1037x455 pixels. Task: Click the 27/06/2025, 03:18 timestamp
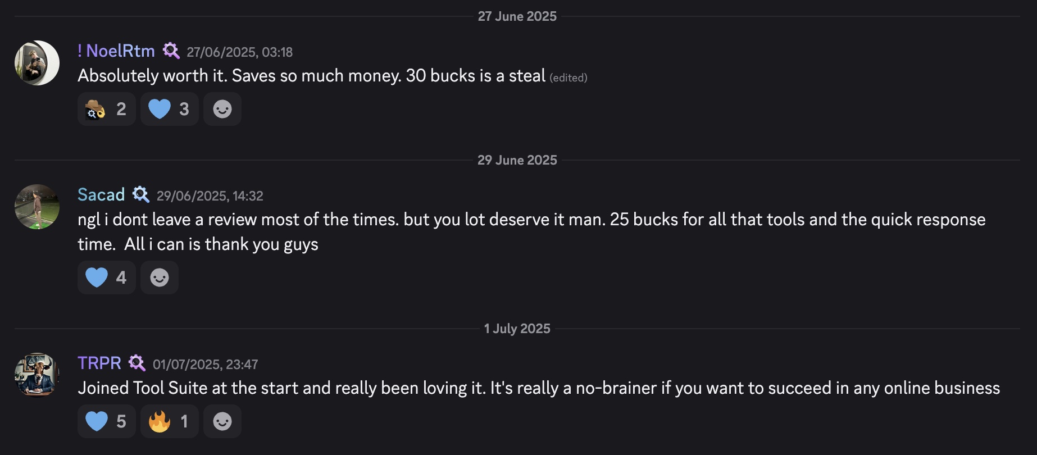(239, 52)
